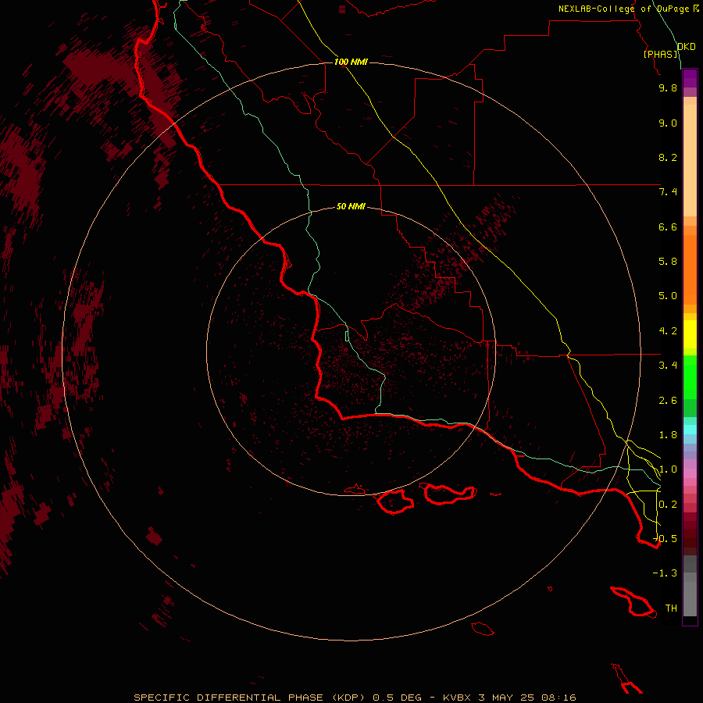Click the 6.6 scale value
Image resolution: width=703 pixels, height=703 pixels.
[x=668, y=227]
